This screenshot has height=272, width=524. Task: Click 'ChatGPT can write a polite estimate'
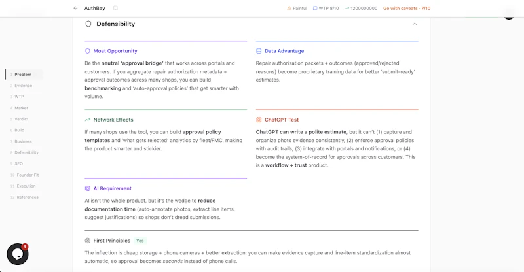point(301,132)
